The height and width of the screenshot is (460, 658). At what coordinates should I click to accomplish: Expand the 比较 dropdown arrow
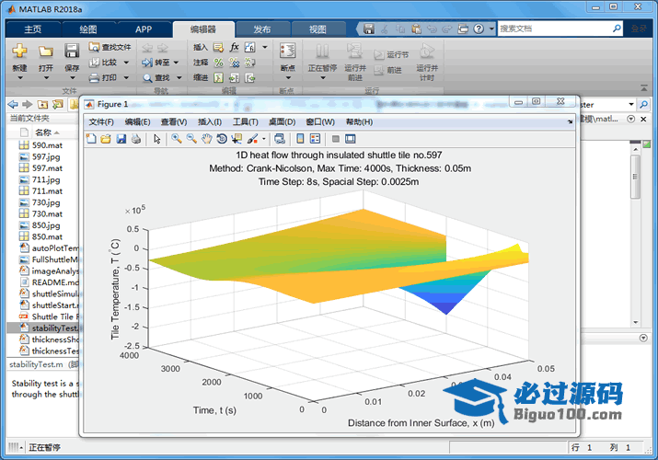point(126,63)
